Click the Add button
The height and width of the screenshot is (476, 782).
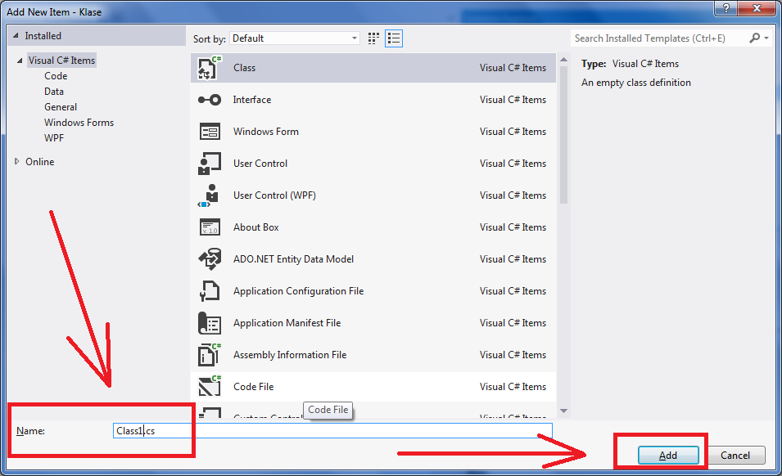click(x=667, y=456)
